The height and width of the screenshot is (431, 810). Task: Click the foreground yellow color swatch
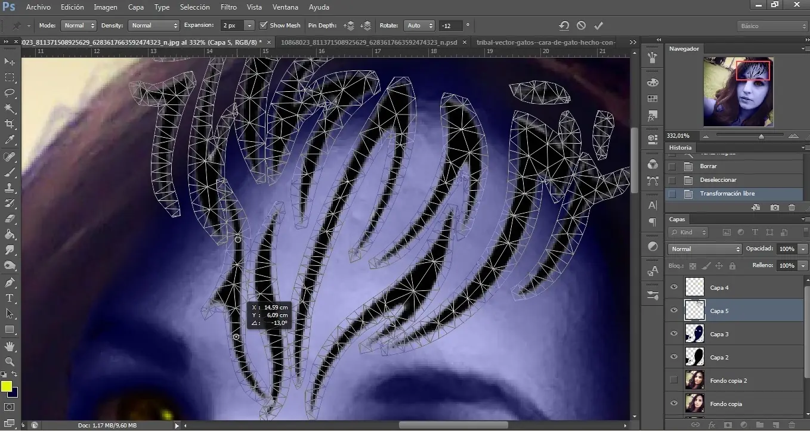[7, 386]
